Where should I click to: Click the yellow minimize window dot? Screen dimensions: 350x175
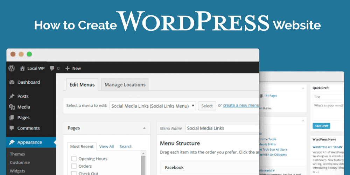(21, 54)
